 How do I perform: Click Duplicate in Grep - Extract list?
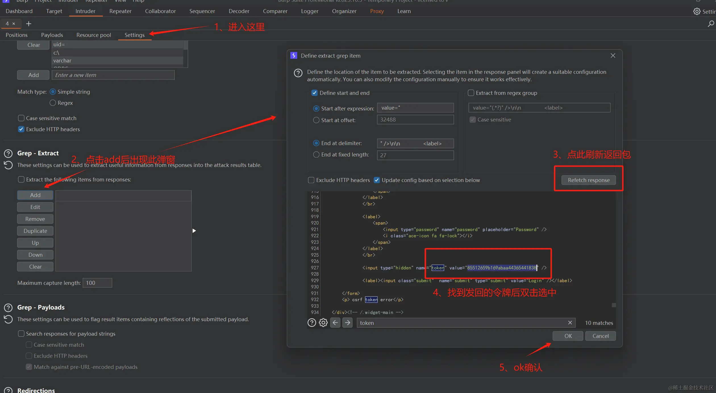tap(35, 231)
